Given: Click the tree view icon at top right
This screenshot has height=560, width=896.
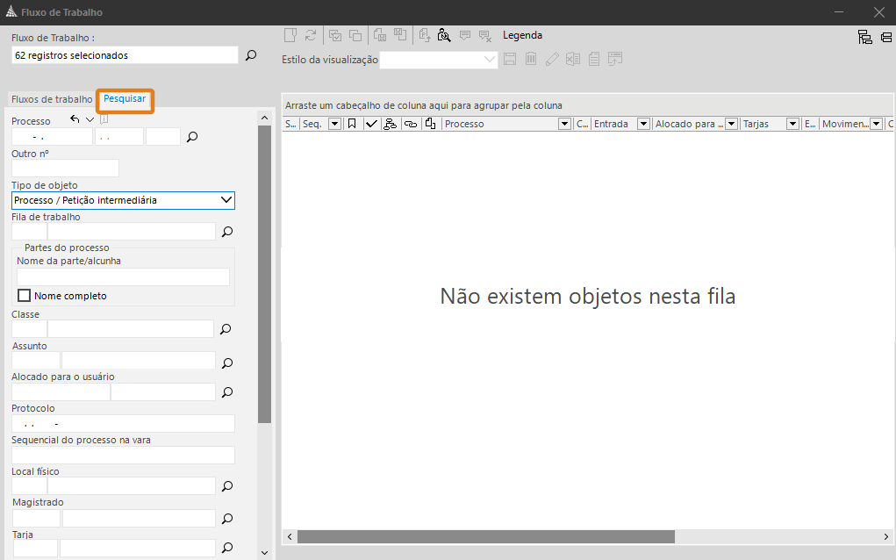Looking at the screenshot, I should point(864,36).
